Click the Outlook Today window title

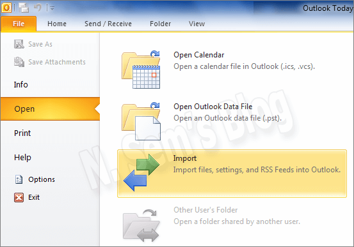328,8
